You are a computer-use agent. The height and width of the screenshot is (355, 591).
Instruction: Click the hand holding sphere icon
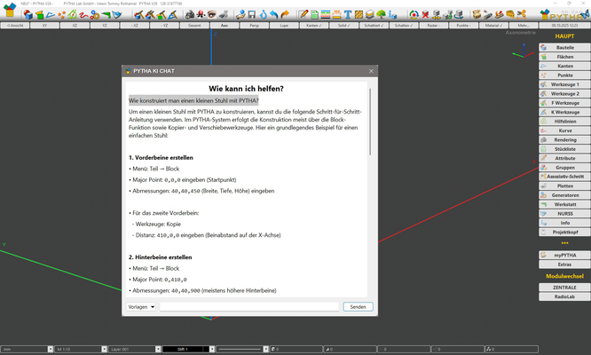click(x=240, y=15)
